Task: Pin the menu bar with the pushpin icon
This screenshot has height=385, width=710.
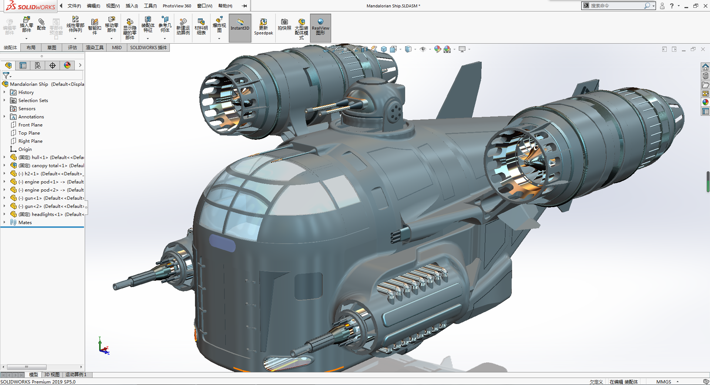Action: (245, 6)
